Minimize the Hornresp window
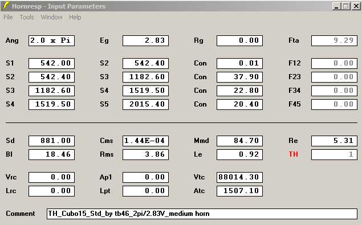The width and height of the screenshot is (362, 225). click(336, 6)
